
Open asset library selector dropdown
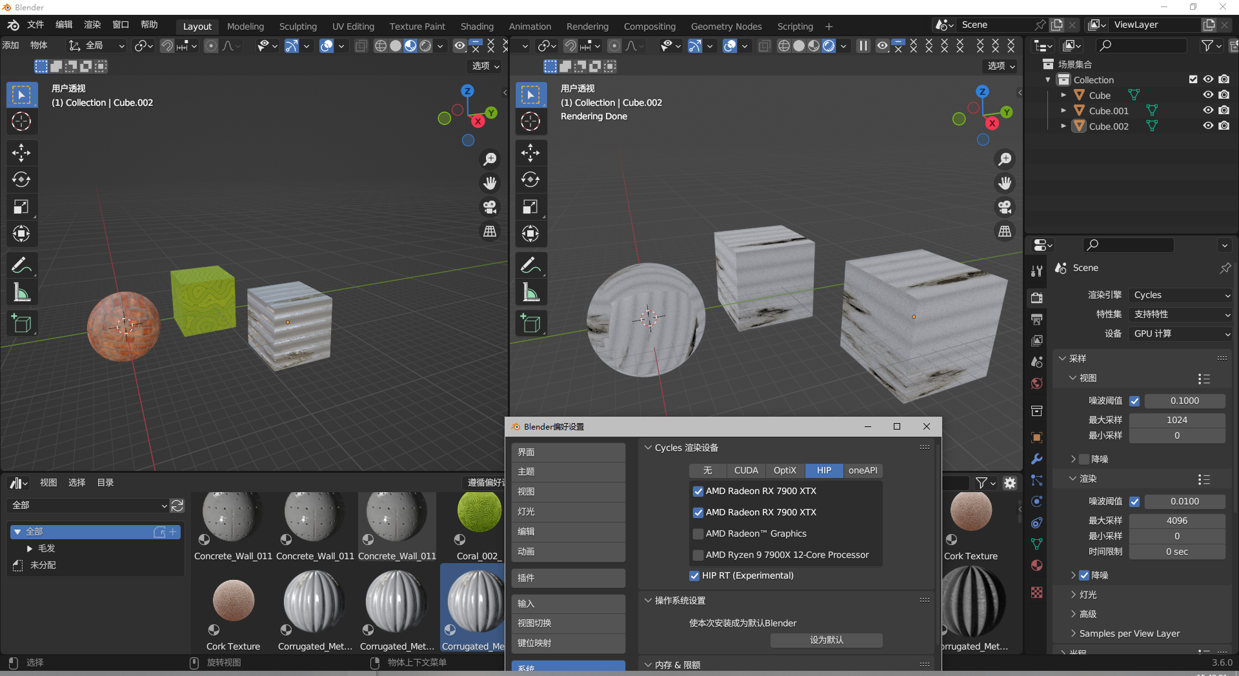88,505
